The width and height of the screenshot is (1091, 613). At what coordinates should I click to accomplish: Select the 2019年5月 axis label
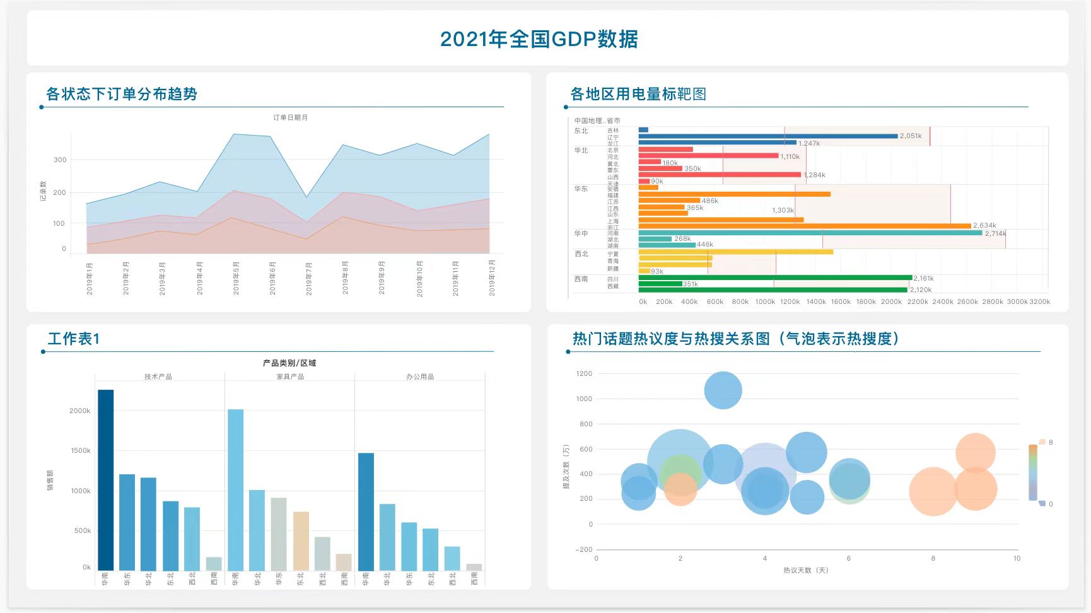236,278
